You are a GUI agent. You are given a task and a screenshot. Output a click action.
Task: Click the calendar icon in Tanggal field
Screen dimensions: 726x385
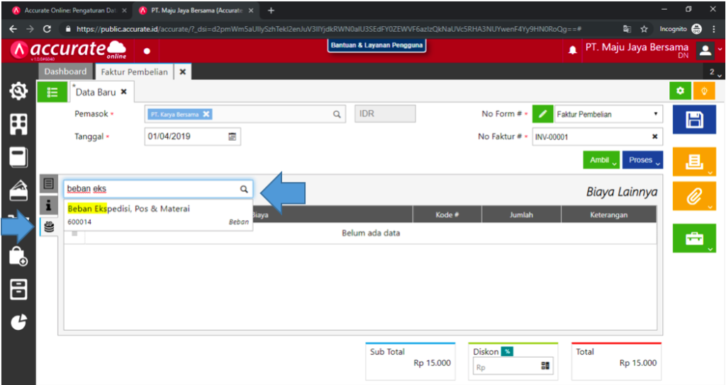click(x=232, y=137)
